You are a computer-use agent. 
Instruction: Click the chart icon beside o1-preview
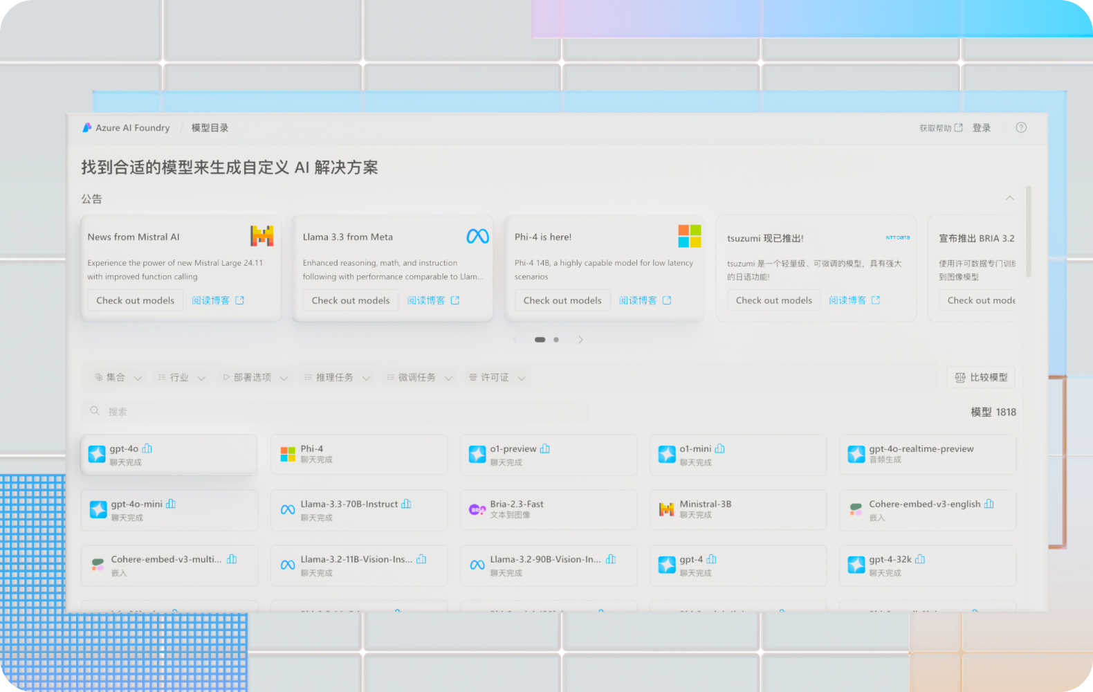click(x=545, y=448)
